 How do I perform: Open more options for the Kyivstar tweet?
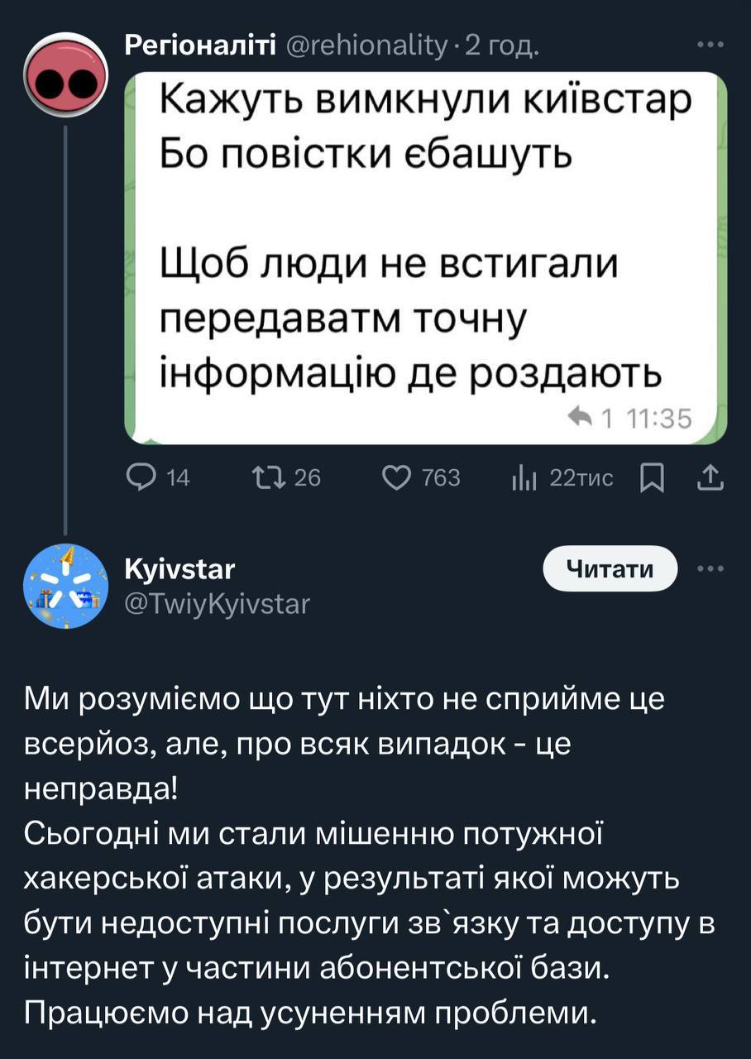(710, 569)
